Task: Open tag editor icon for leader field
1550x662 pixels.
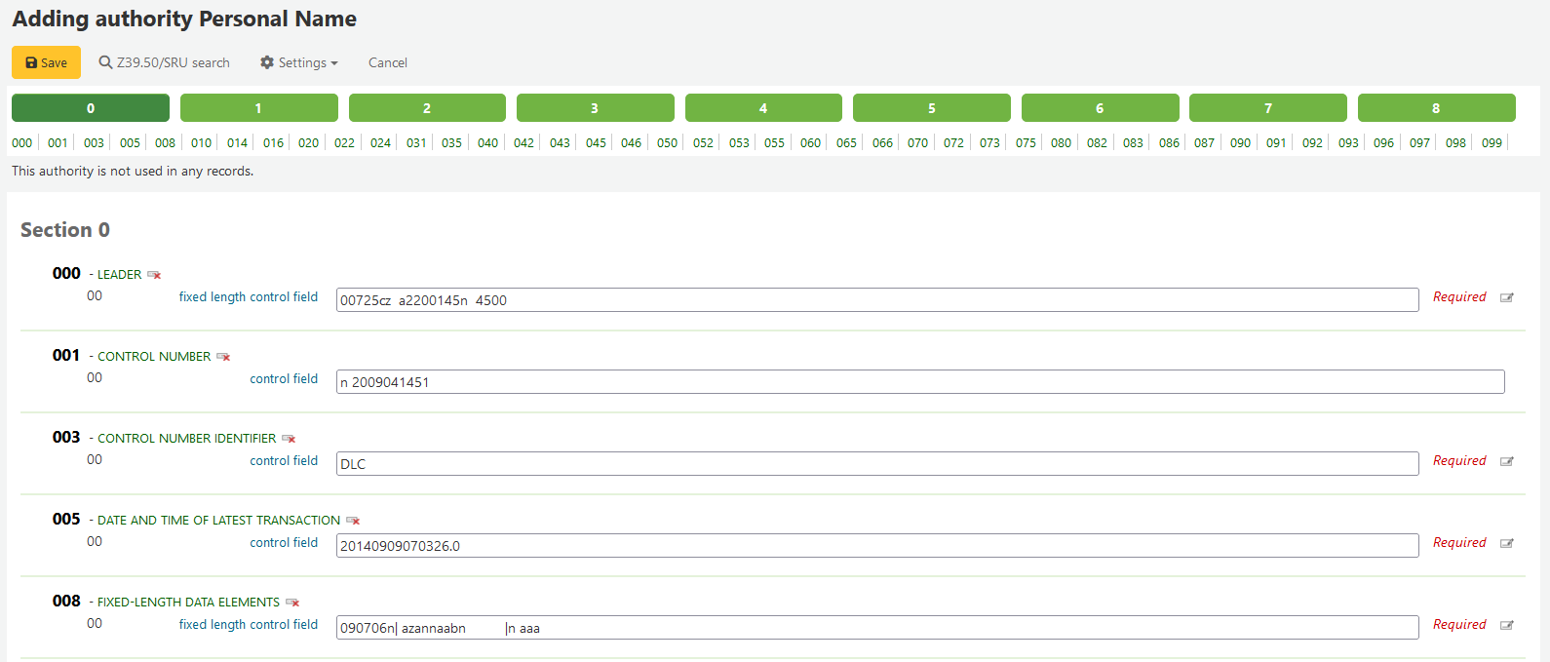Action: coord(1506,297)
